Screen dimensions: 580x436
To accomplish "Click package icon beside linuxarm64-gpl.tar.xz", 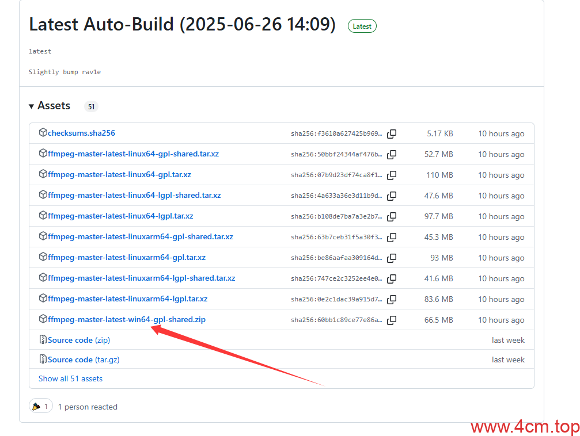I will [x=43, y=257].
